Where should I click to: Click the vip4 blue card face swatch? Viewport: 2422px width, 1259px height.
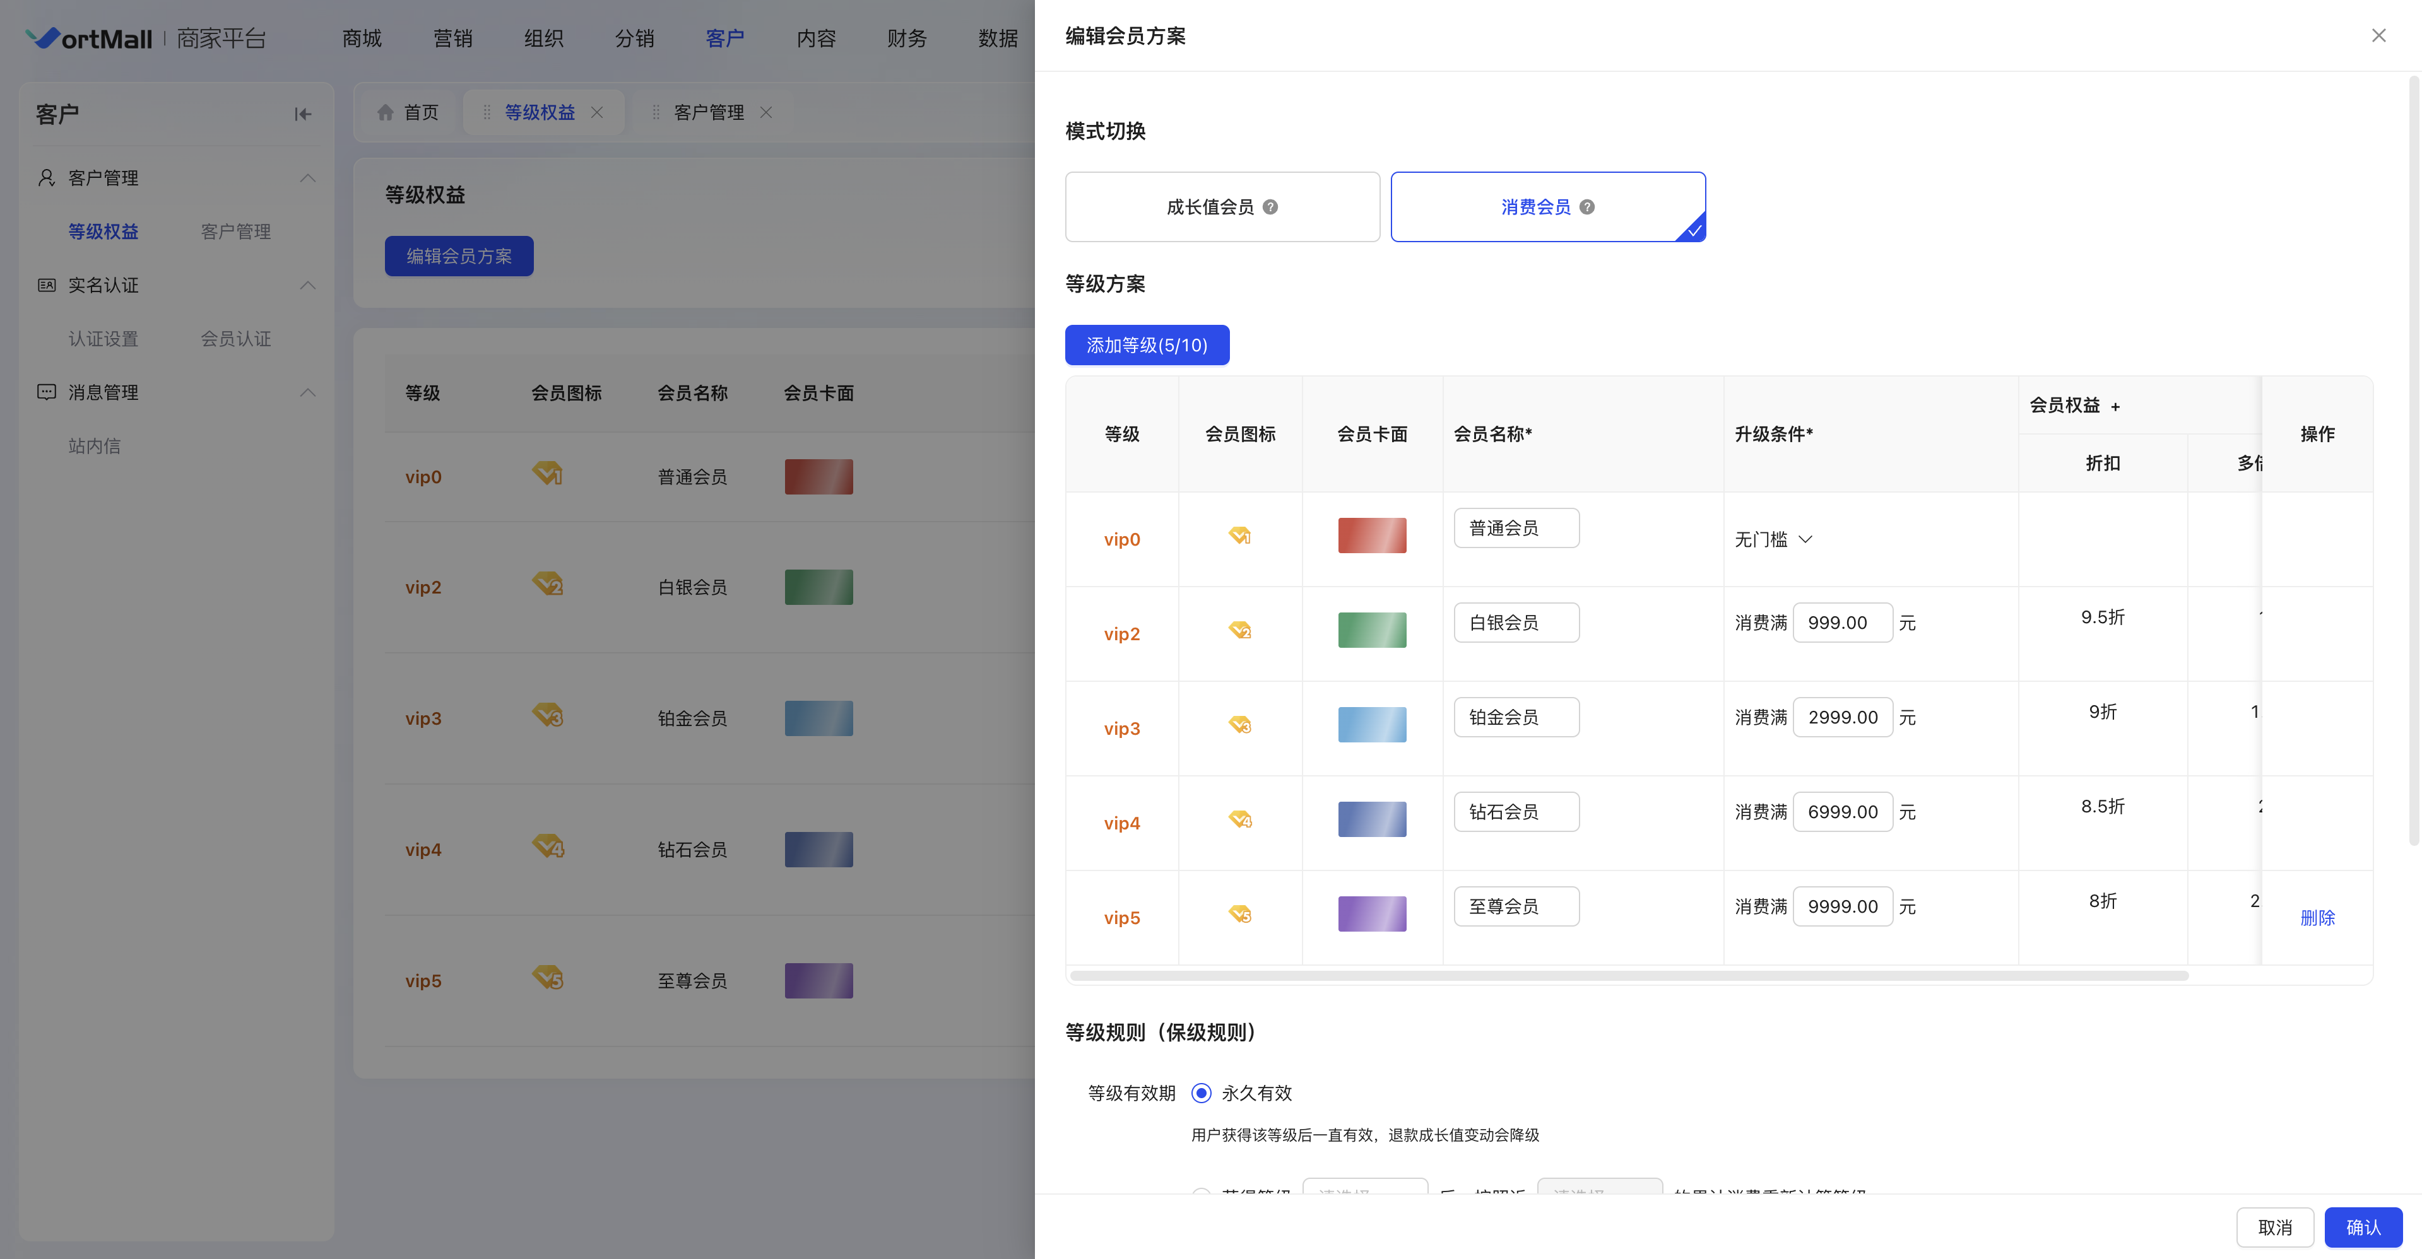click(x=1372, y=819)
